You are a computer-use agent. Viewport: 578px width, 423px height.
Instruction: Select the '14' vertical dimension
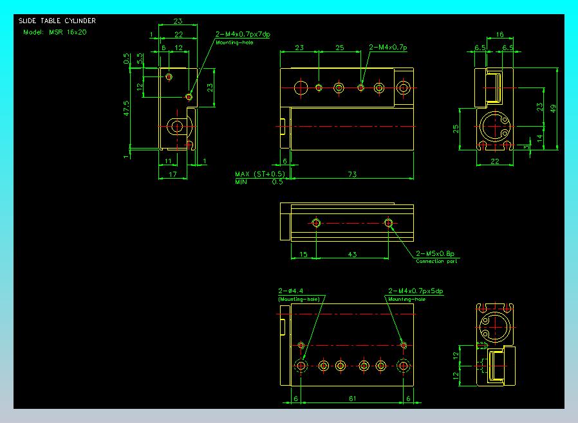click(539, 138)
